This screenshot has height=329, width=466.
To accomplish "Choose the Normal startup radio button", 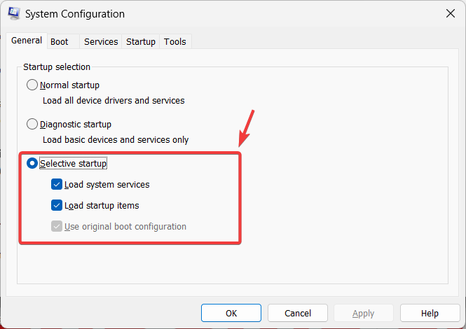I will [x=32, y=85].
